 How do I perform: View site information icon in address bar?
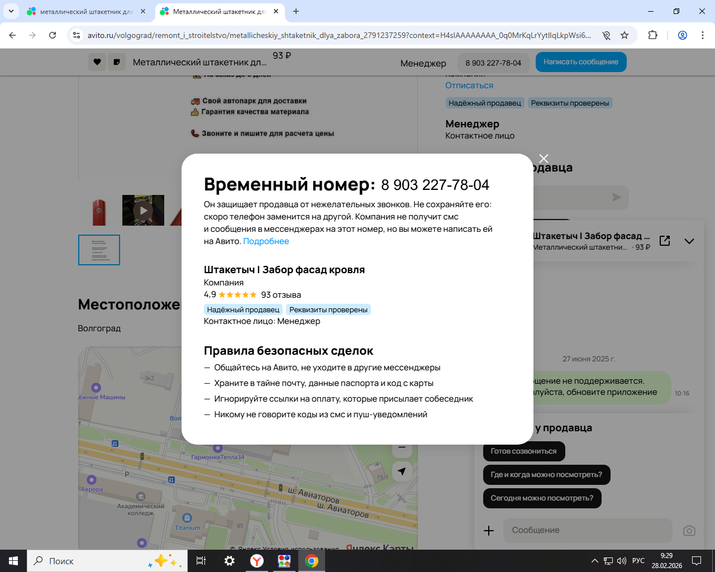click(77, 35)
